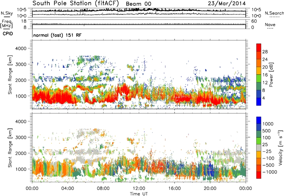Image resolution: width=284 pixels, height=196 pixels.
Task: Click the 'Freq. [MHz]' axis label
Action: point(7,24)
